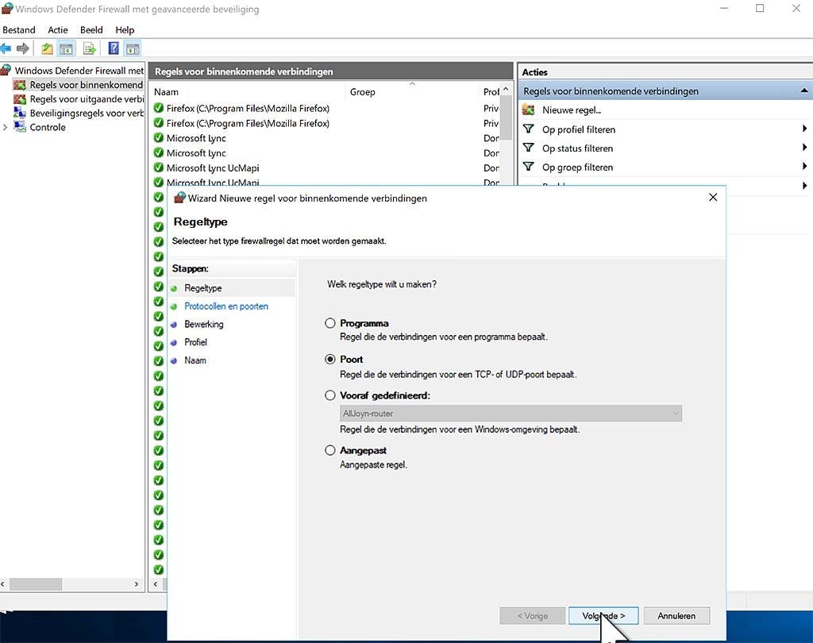Open the Help menu

click(125, 29)
